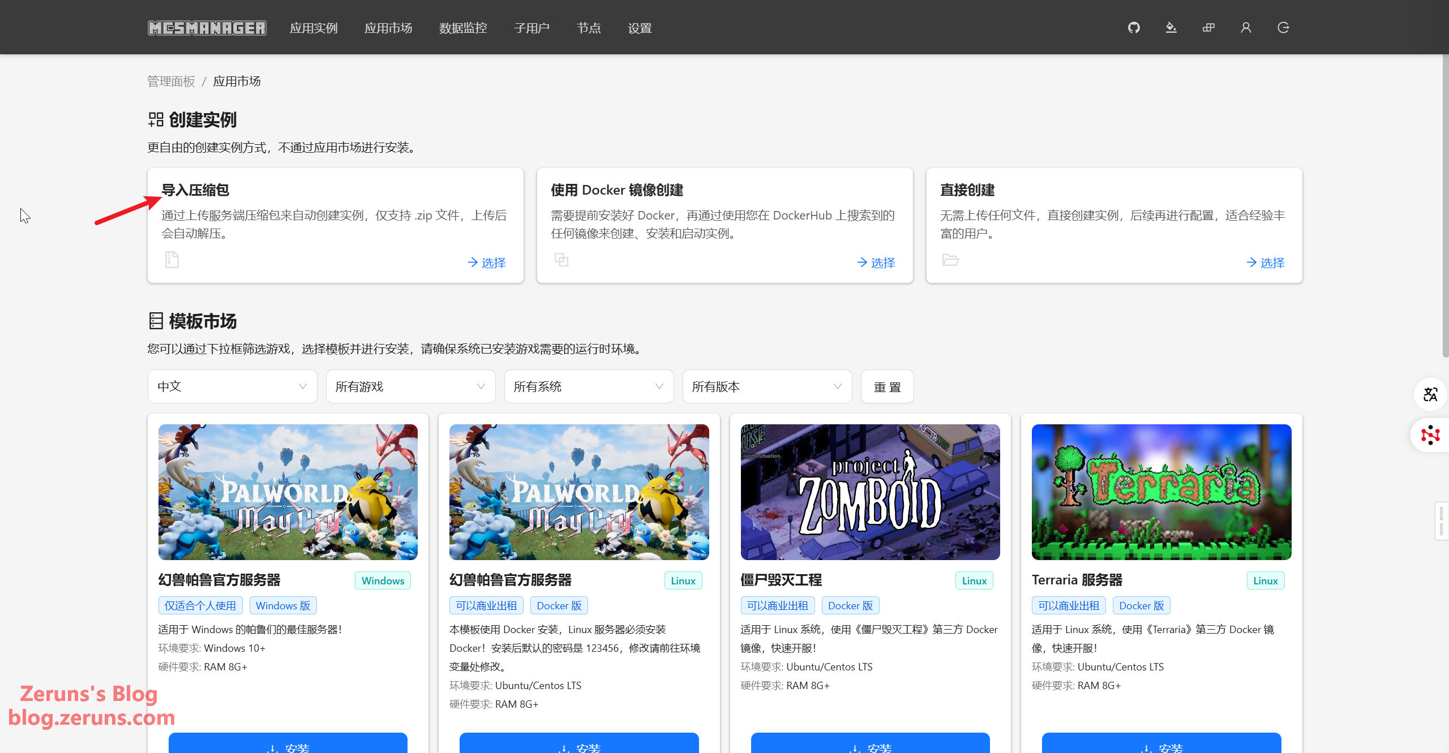Click the 导入压缩包 card title
The image size is (1449, 753).
(195, 190)
